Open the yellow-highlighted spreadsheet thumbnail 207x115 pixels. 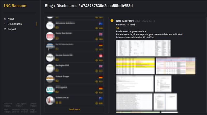tap(135, 66)
